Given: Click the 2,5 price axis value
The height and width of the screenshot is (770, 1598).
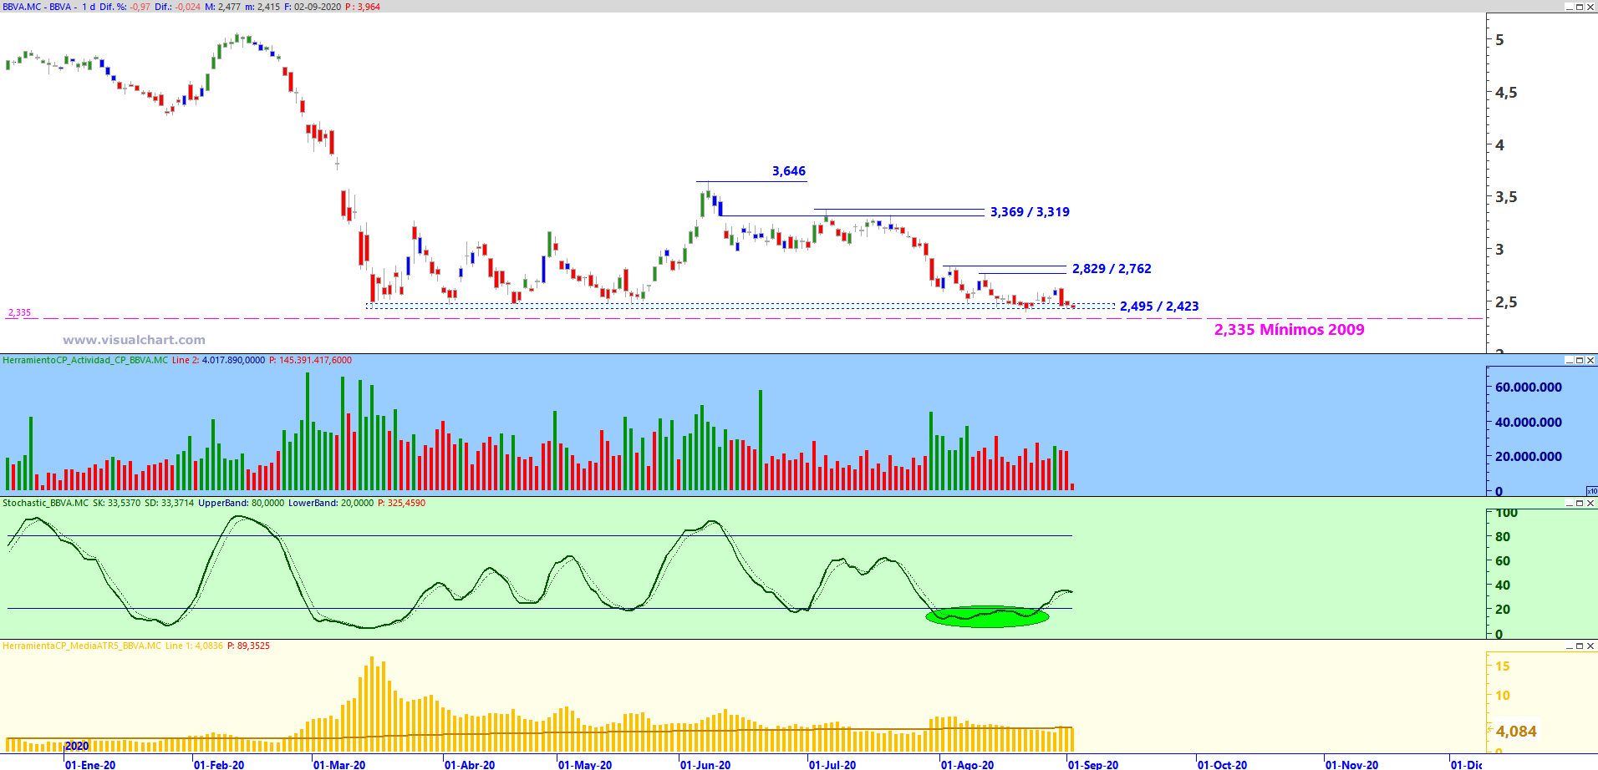Looking at the screenshot, I should pos(1506,302).
